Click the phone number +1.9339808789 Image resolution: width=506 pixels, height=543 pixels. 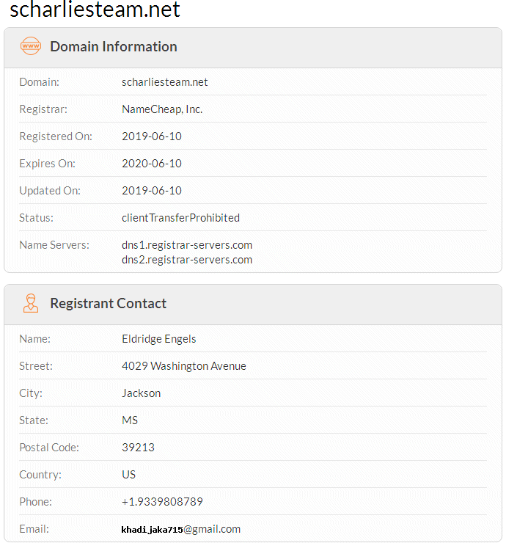(162, 502)
